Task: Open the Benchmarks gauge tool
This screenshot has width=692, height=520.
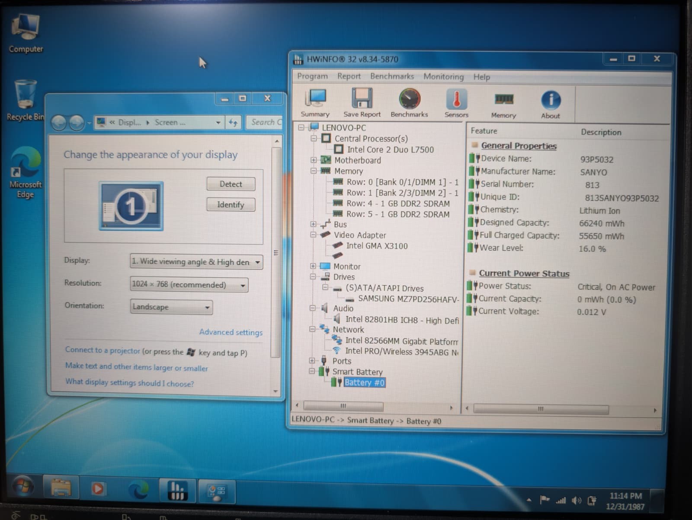Action: tap(409, 103)
